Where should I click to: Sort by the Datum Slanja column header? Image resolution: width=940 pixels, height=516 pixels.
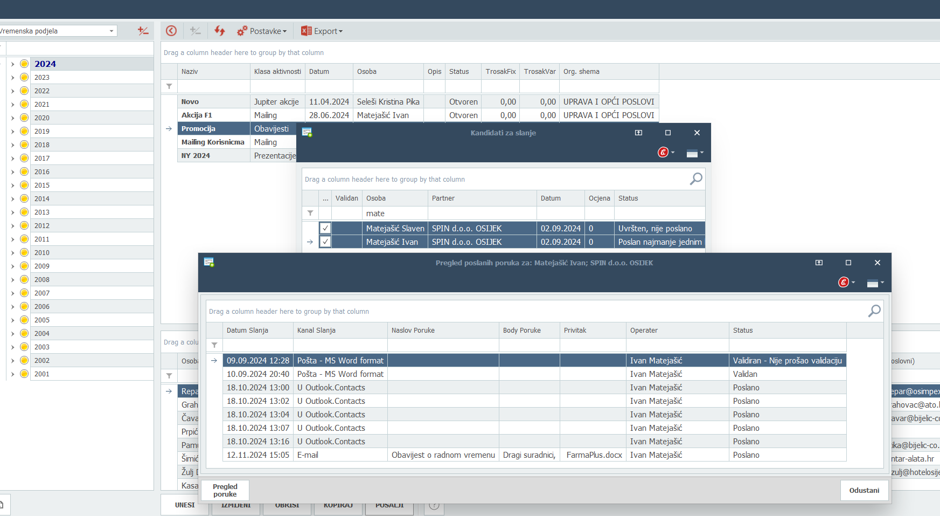tap(257, 330)
